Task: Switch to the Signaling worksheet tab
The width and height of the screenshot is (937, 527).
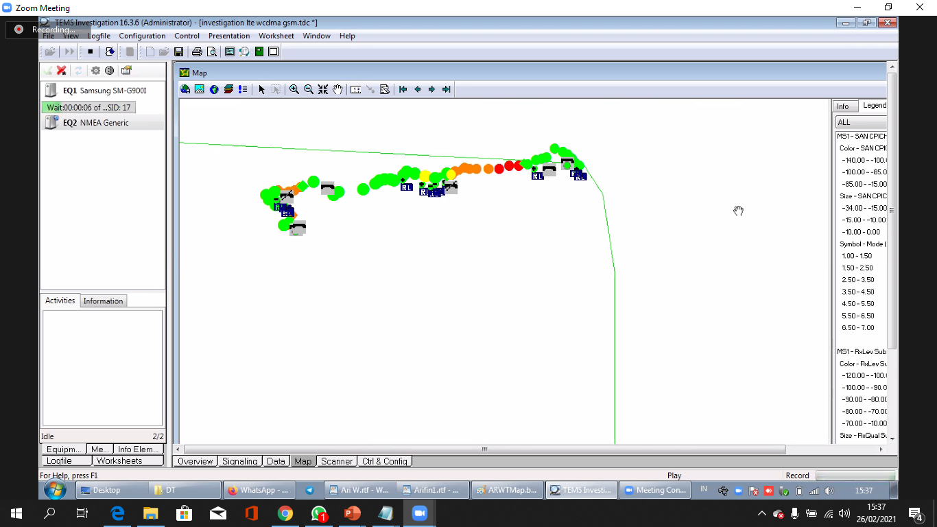Action: [x=239, y=461]
